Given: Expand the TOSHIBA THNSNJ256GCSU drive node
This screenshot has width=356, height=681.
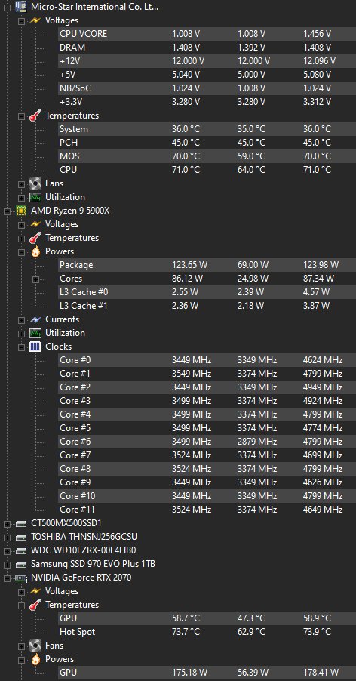Looking at the screenshot, I should [x=7, y=538].
